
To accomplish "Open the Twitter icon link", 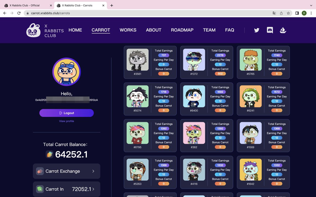I will [x=257, y=30].
